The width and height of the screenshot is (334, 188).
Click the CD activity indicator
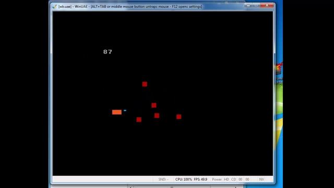234,180
